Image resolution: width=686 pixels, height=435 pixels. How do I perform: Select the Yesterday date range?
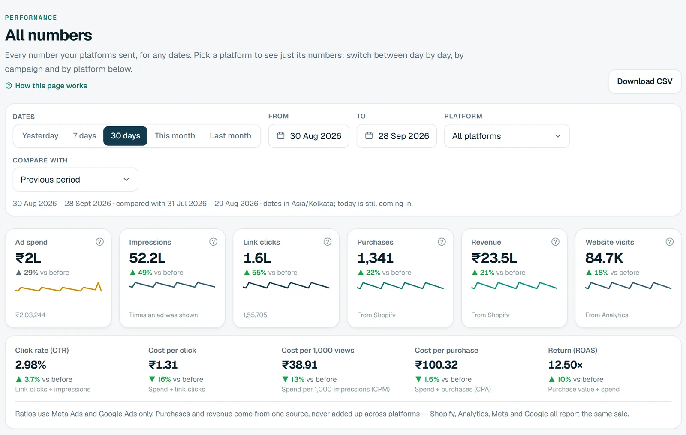(x=40, y=136)
